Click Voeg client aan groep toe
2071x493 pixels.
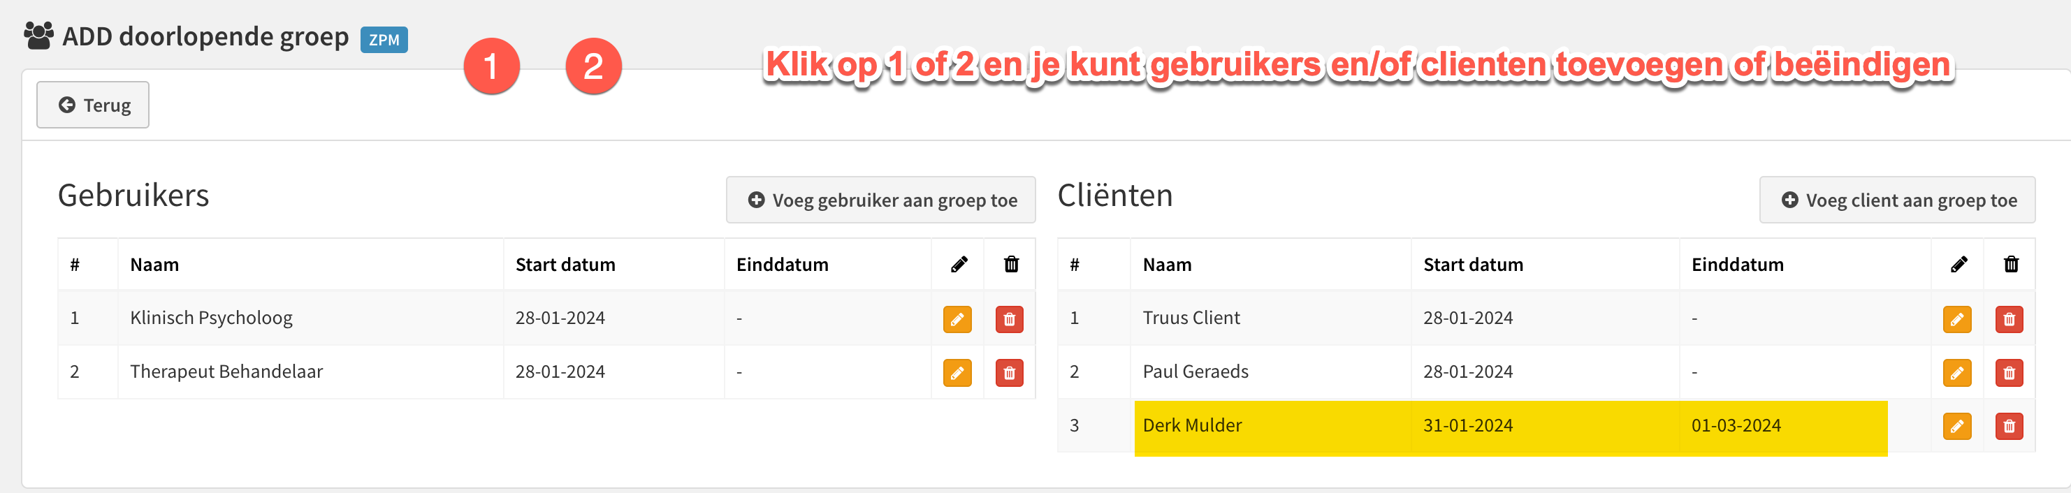(1896, 200)
